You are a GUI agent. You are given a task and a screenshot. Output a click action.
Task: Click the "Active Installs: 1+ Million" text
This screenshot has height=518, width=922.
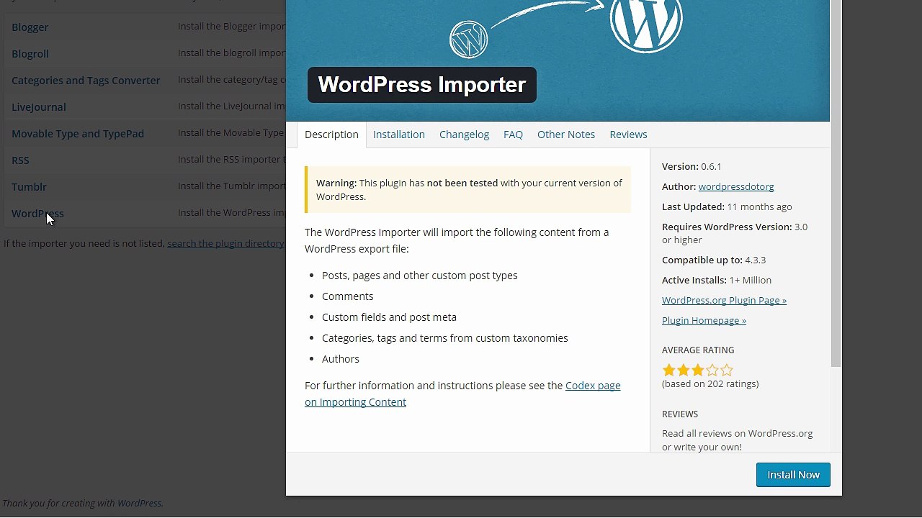click(x=717, y=280)
